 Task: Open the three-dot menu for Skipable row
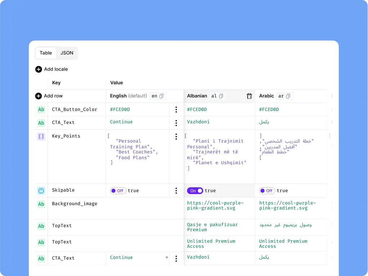coord(176,190)
